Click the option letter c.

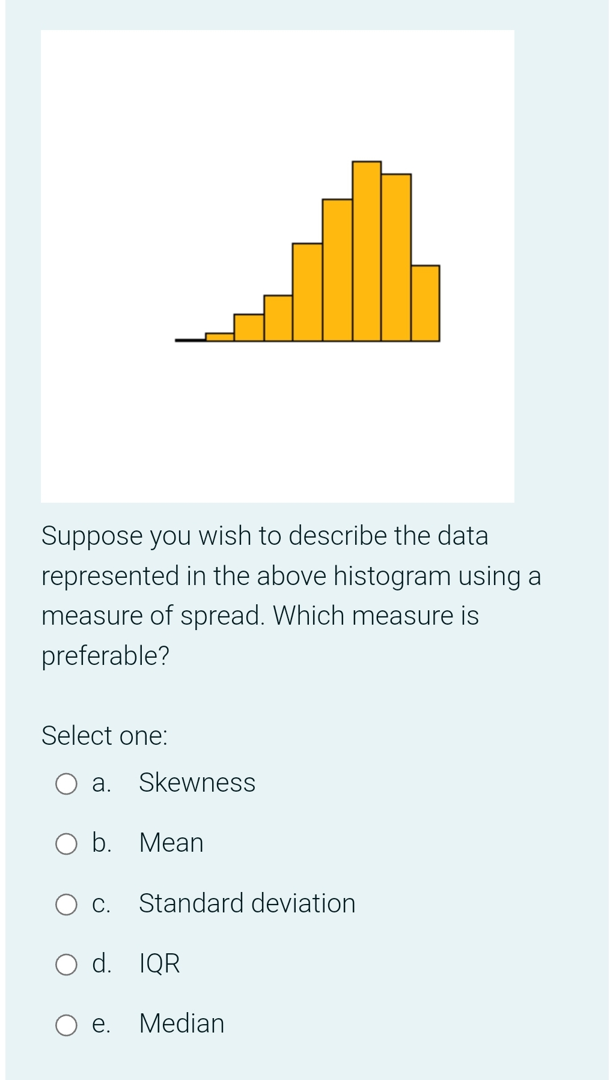[101, 905]
